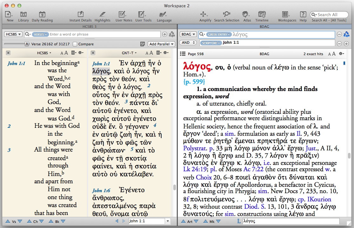354x228 pixels.
Task: Click the bookmark marker in BDAG
Action: point(344,63)
